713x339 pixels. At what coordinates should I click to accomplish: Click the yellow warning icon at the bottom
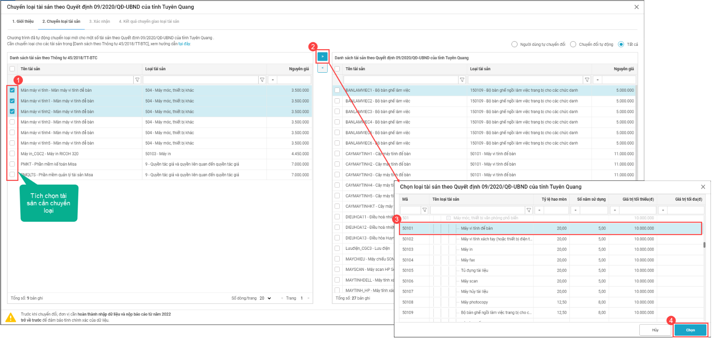pyautogui.click(x=11, y=318)
